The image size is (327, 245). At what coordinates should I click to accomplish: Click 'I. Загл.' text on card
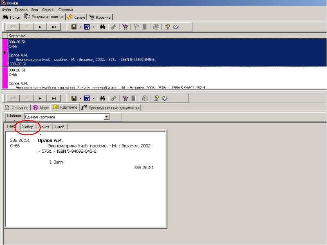click(x=56, y=162)
